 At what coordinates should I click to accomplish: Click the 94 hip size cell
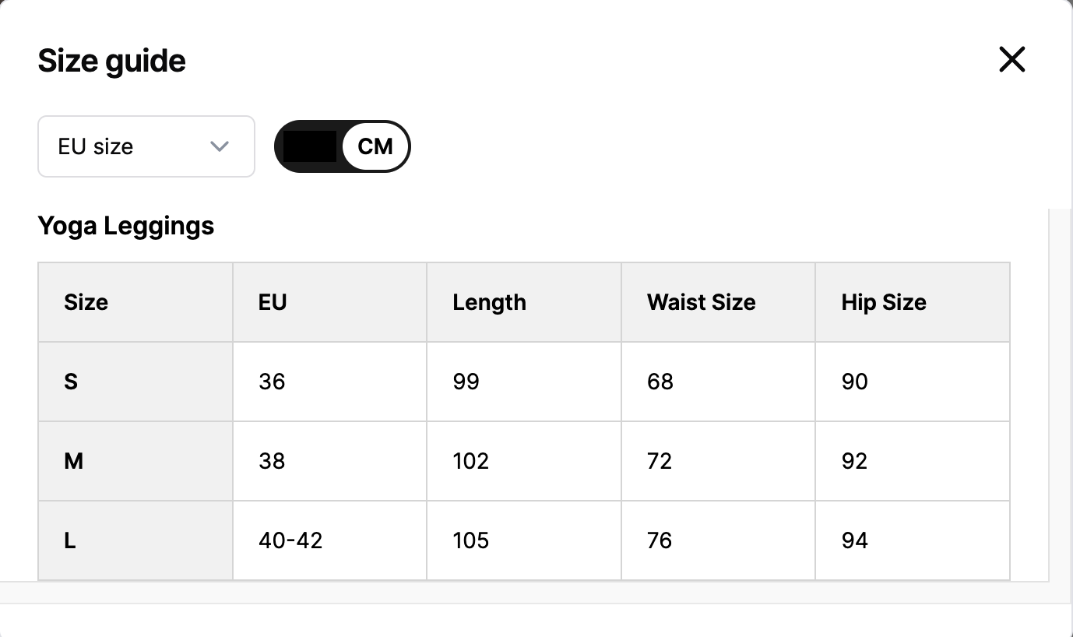coord(854,540)
